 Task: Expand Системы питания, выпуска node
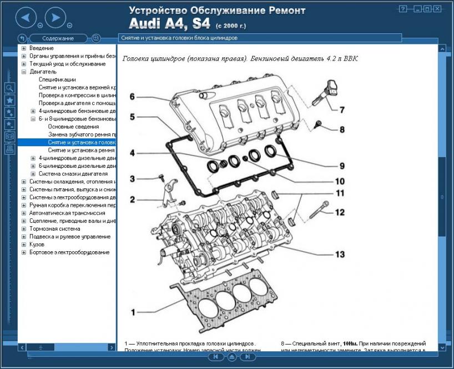pos(24,190)
